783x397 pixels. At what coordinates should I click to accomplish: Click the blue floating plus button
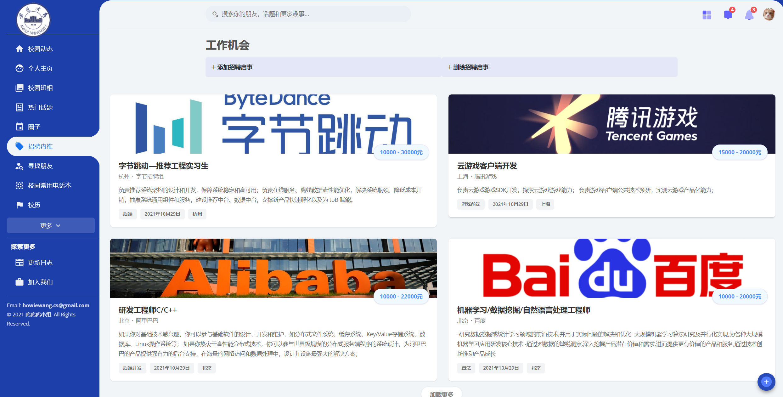point(766,382)
